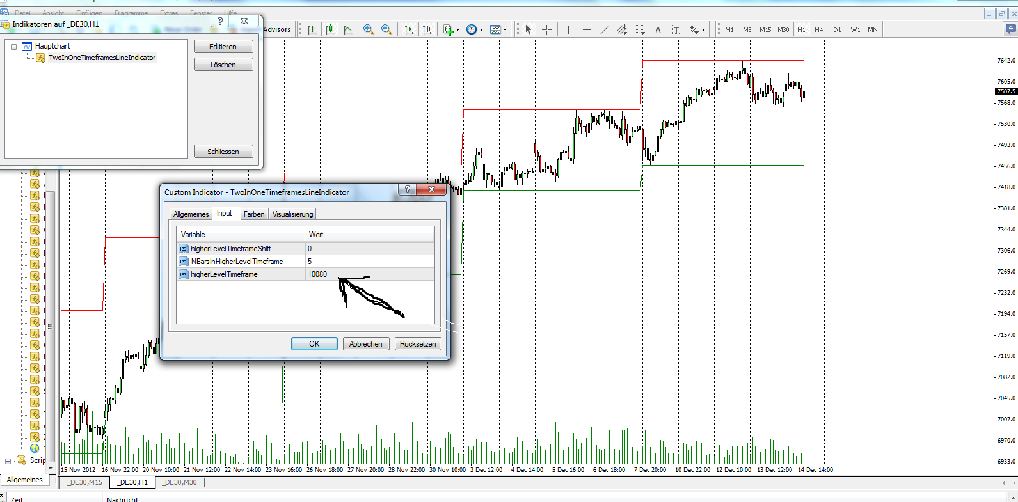Image resolution: width=1018 pixels, height=502 pixels.
Task: Select the crosshair tool
Action: point(546,29)
